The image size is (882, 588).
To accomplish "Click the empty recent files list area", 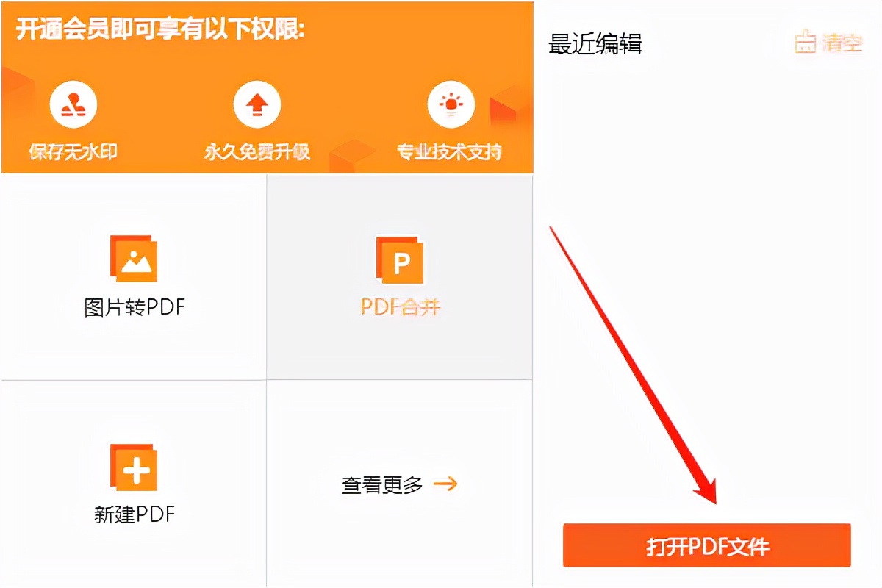I will click(707, 287).
